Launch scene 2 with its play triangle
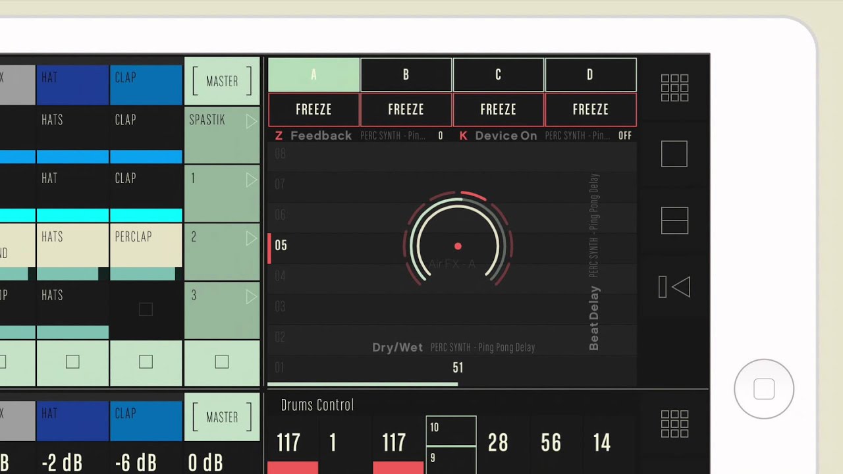The height and width of the screenshot is (474, 843). coord(251,238)
